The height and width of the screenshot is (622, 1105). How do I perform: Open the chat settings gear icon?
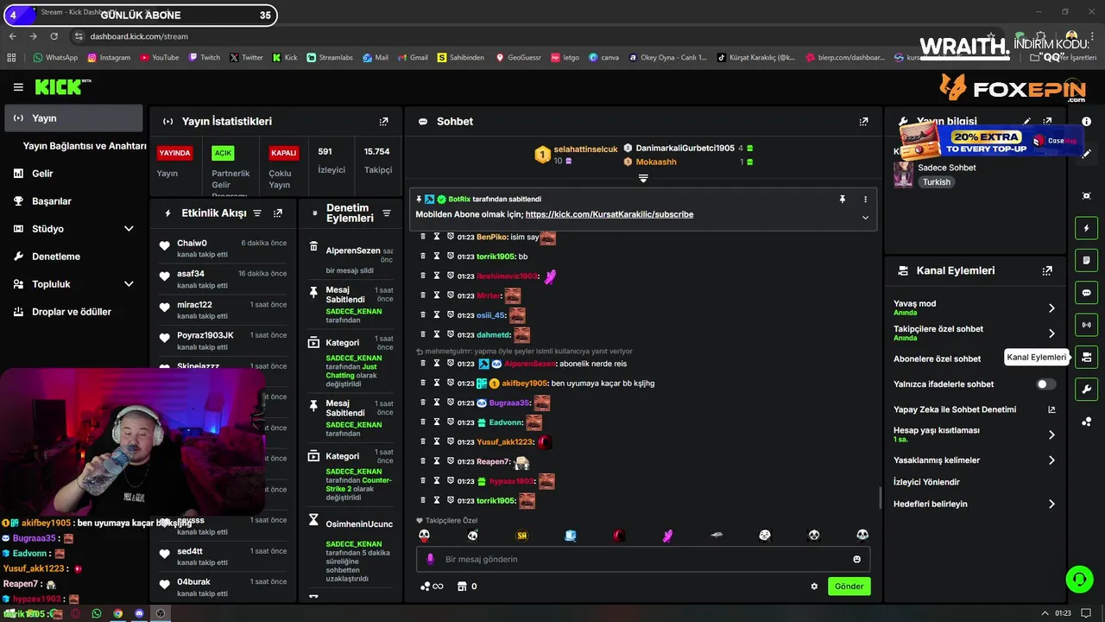point(814,587)
